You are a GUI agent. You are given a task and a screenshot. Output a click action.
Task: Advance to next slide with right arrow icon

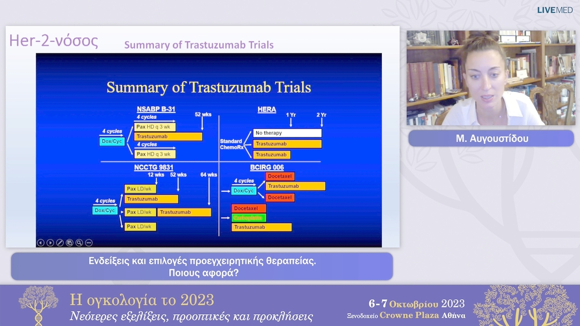[x=50, y=242]
